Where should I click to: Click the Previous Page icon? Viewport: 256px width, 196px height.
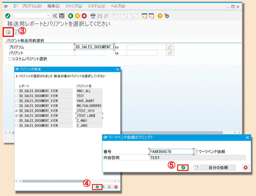point(122,16)
